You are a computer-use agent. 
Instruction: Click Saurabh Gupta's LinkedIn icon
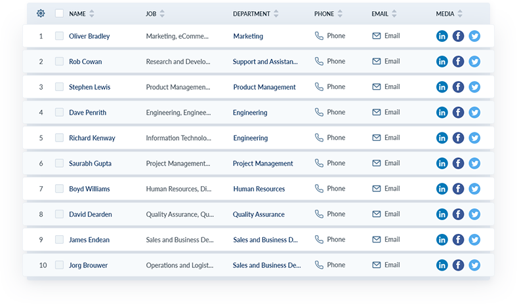442,163
